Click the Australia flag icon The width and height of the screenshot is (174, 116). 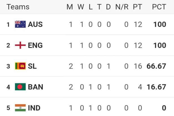click(x=20, y=24)
